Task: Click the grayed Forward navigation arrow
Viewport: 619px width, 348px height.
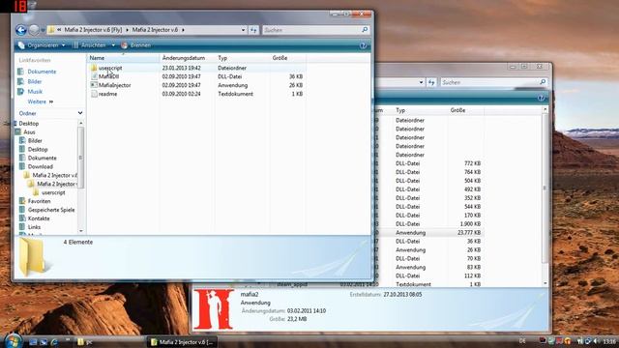Action: pos(34,30)
